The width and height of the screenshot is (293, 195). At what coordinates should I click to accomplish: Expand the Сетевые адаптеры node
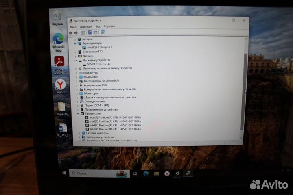[x=79, y=133]
